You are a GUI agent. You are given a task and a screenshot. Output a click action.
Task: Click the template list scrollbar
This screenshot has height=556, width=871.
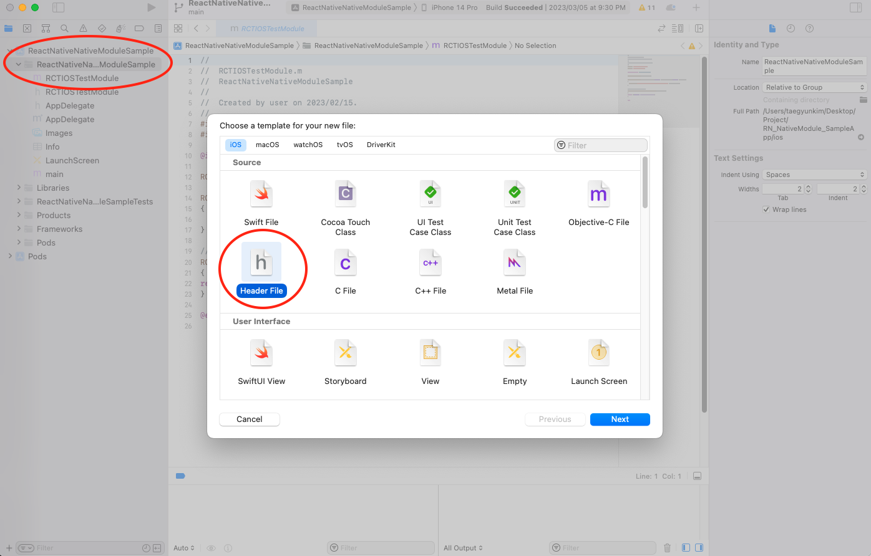(x=645, y=182)
